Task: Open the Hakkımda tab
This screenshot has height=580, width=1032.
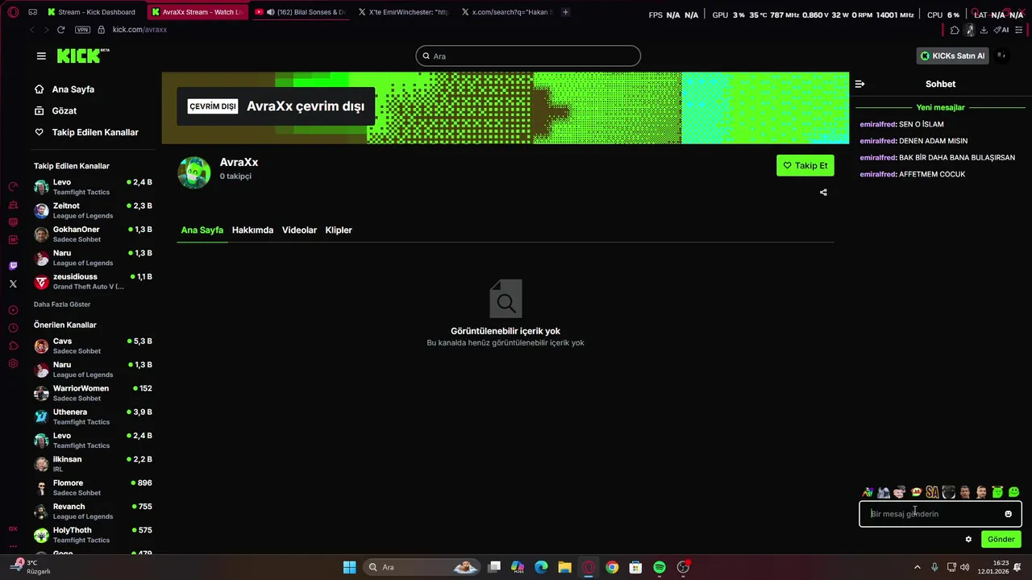Action: [x=252, y=230]
